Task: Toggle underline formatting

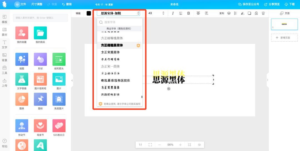Action: 181,13
